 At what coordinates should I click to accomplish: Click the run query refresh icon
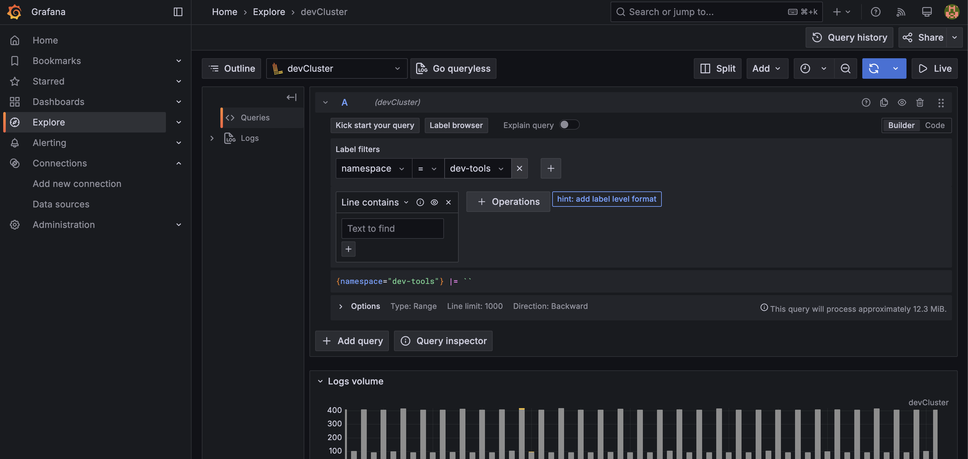[874, 68]
